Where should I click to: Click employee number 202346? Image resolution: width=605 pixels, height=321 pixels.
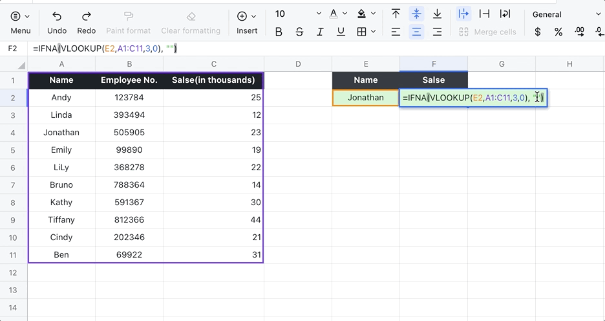point(129,237)
